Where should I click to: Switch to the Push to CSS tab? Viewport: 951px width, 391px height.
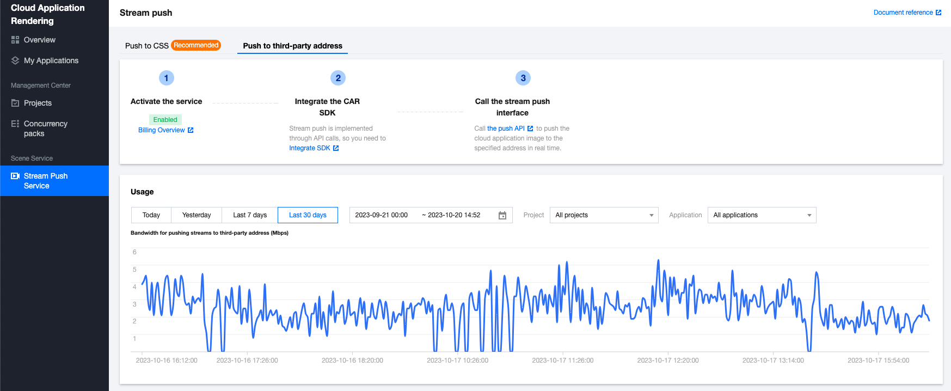coord(147,46)
